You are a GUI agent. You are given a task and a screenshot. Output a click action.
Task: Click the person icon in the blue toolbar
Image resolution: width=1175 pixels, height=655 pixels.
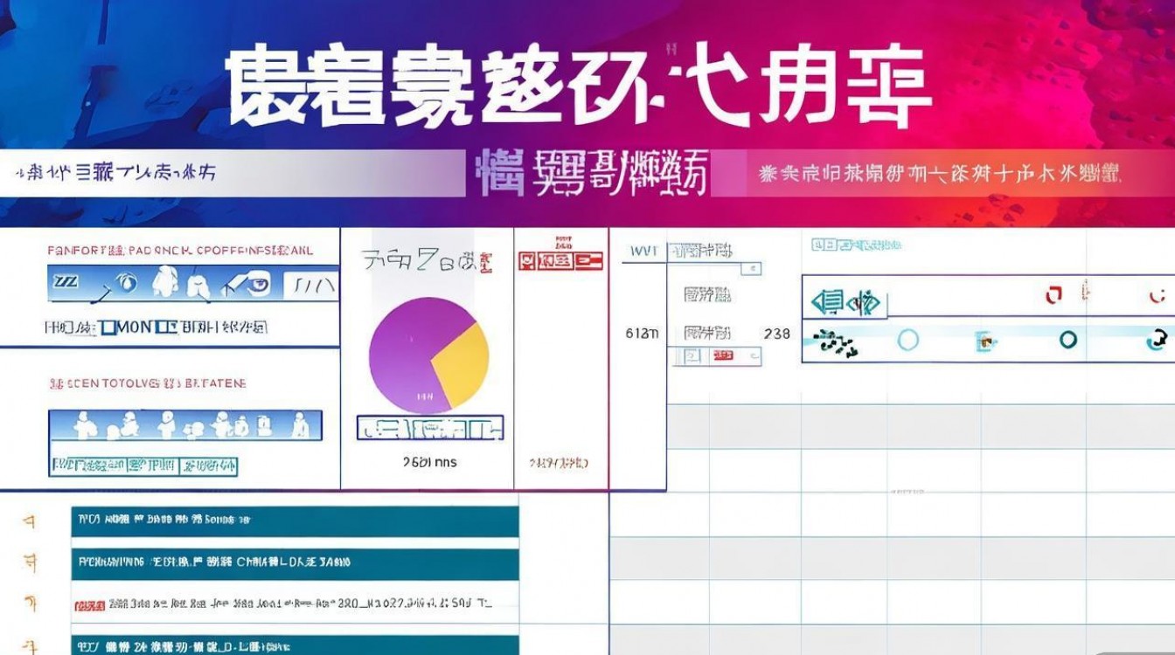166,284
